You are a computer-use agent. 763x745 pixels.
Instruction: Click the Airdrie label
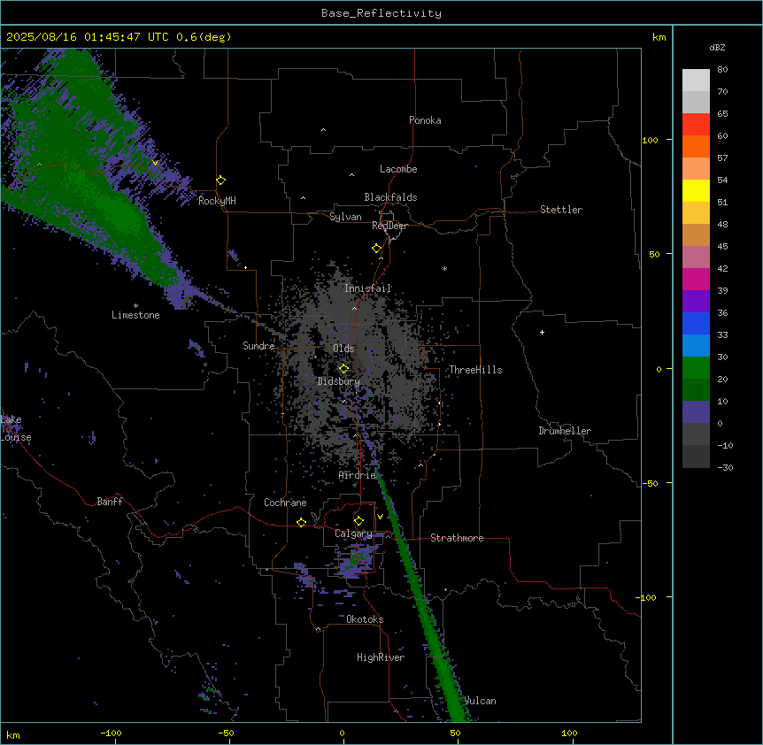pyautogui.click(x=358, y=475)
